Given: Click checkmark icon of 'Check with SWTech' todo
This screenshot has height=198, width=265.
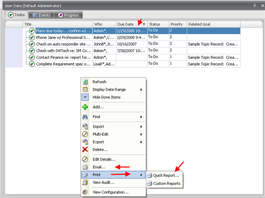Looking at the screenshot, I should 32,51.
